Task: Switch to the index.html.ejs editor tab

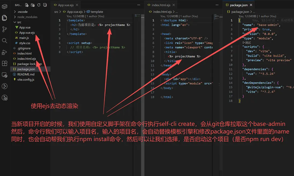Action: tap(161, 5)
